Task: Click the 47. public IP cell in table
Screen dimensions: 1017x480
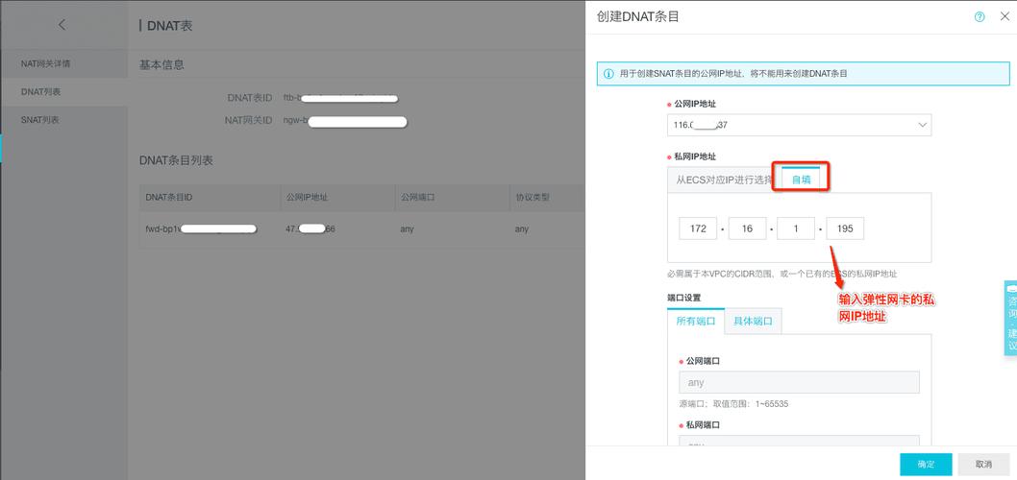Action: (x=310, y=228)
